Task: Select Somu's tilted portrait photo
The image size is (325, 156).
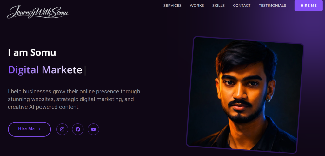Action: coord(245,95)
